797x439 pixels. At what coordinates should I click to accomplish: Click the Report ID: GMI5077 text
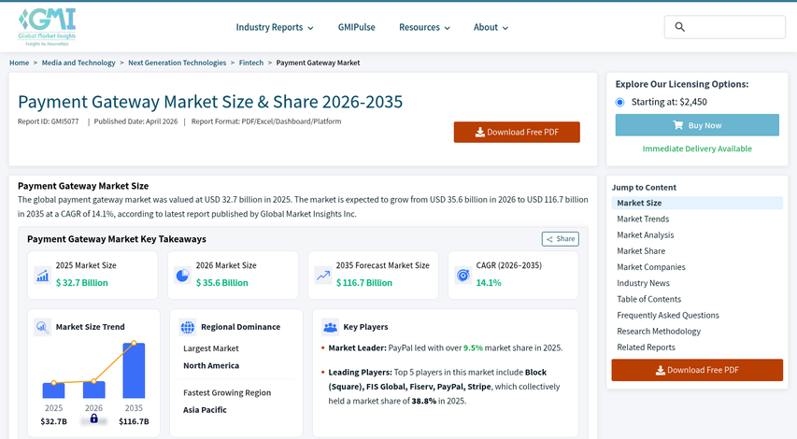pyautogui.click(x=49, y=121)
